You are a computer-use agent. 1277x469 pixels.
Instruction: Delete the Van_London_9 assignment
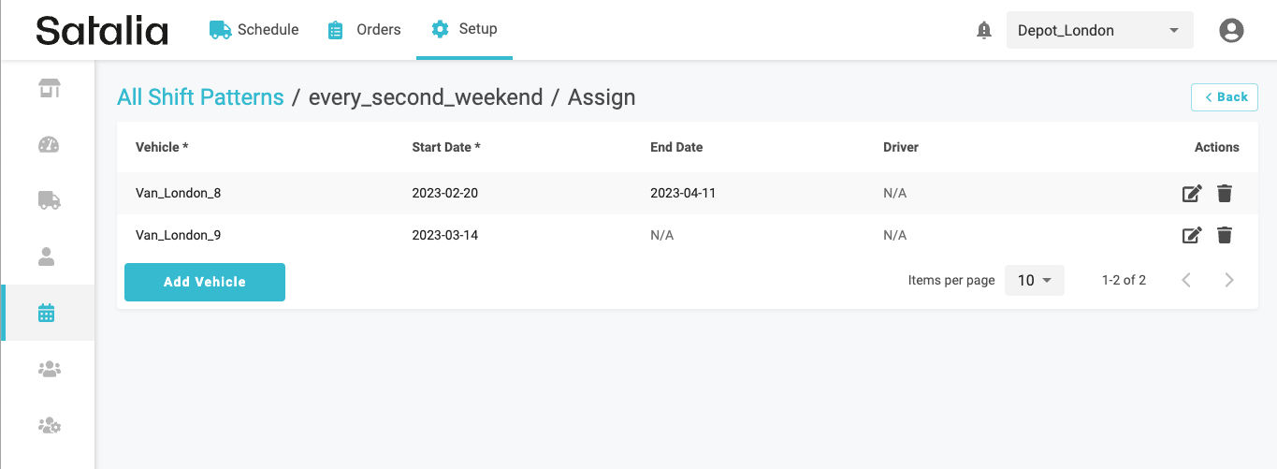(x=1224, y=235)
